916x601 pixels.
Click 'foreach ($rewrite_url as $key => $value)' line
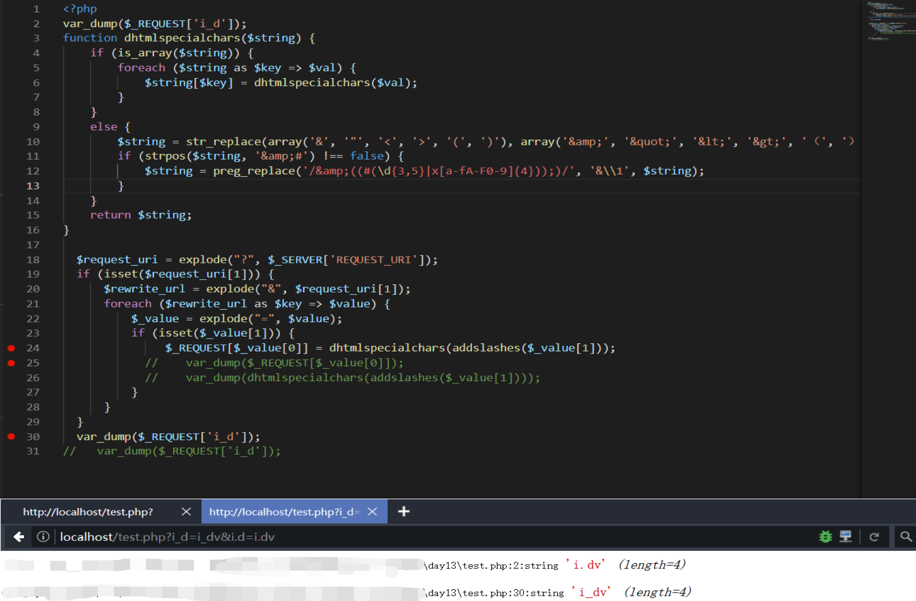pyautogui.click(x=247, y=304)
